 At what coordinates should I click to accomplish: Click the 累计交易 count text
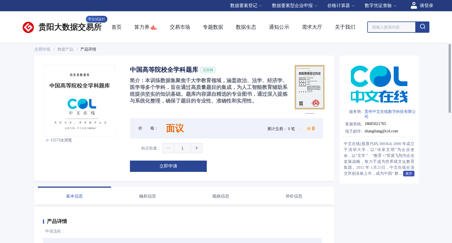281,129
